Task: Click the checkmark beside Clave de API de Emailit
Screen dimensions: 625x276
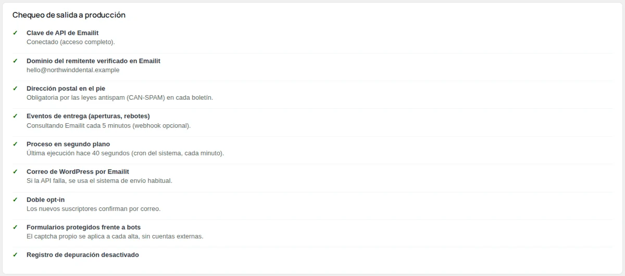Action: [x=15, y=33]
